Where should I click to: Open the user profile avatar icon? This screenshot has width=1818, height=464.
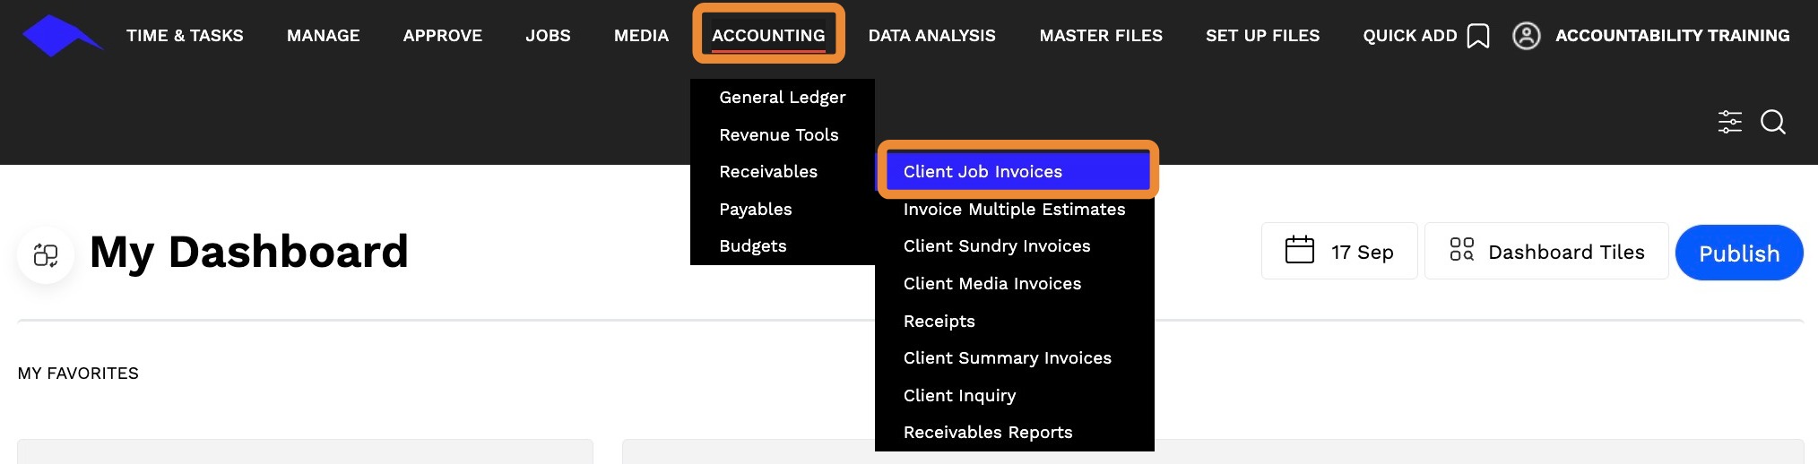(1526, 36)
